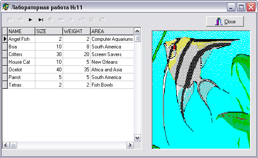
Task: Select the Tetras name cell
Action: [x=21, y=85]
